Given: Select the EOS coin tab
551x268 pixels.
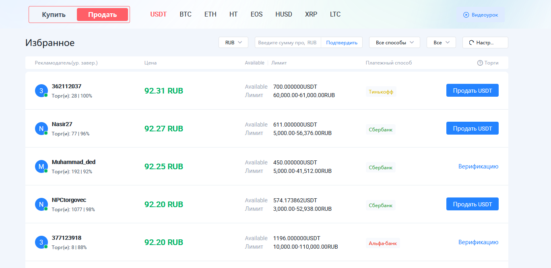Looking at the screenshot, I should 256,14.
